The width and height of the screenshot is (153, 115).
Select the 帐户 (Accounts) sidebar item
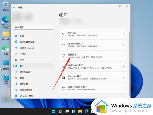tap(33, 66)
